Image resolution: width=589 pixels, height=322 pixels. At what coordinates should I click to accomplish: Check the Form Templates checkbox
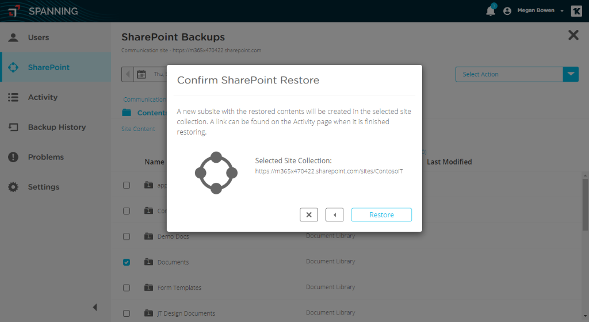[x=127, y=287]
